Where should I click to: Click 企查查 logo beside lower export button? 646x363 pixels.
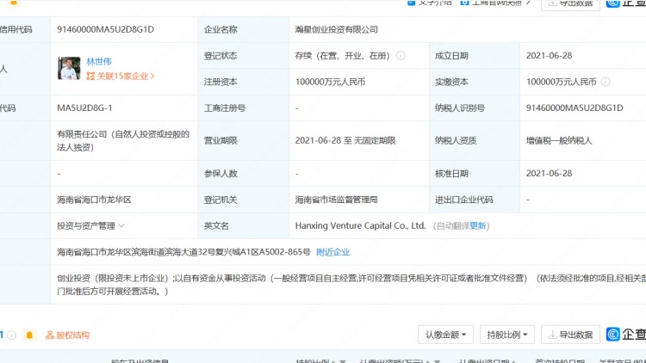625,335
